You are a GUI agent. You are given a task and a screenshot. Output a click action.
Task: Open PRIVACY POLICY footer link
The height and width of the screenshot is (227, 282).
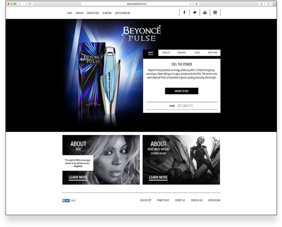[x=163, y=200]
